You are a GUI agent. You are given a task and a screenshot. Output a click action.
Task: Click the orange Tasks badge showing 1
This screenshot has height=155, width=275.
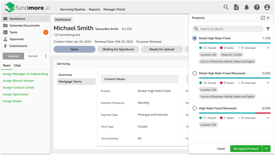(46, 32)
